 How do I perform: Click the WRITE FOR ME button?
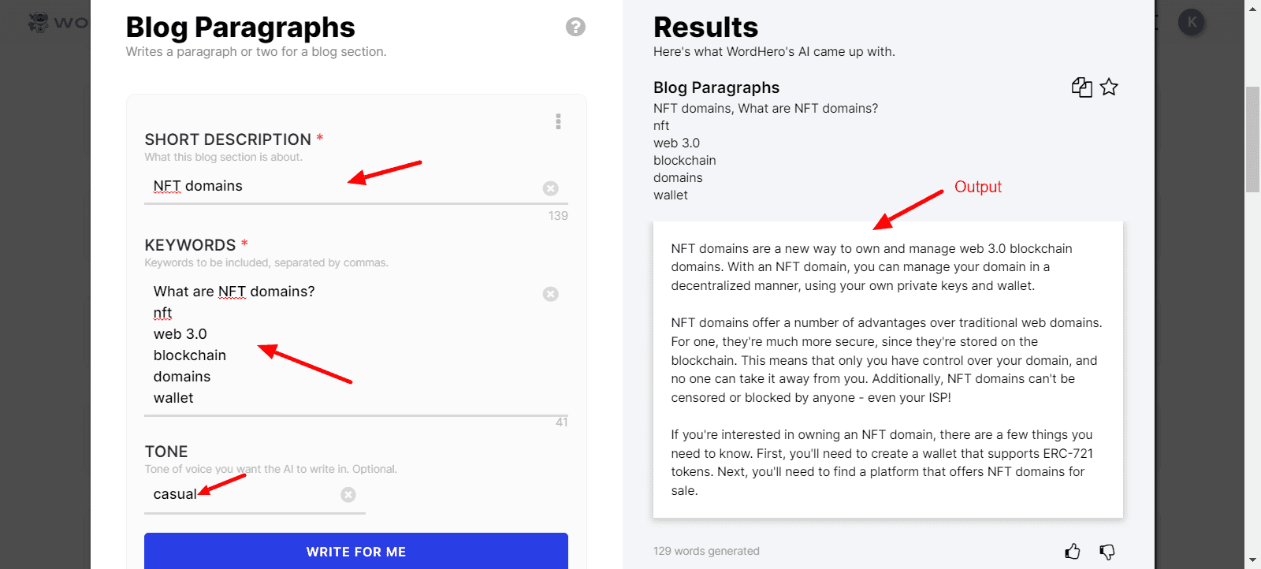point(355,551)
